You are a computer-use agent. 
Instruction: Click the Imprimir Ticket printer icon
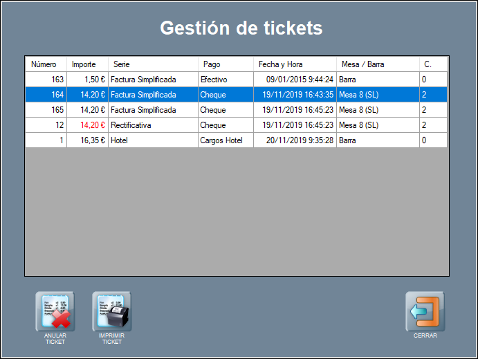tap(111, 312)
